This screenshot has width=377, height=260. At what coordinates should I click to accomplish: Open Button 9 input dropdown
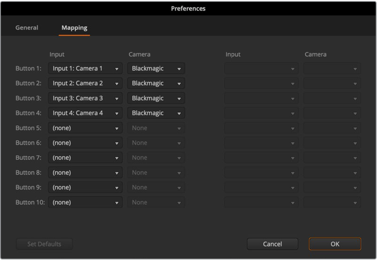click(x=85, y=187)
